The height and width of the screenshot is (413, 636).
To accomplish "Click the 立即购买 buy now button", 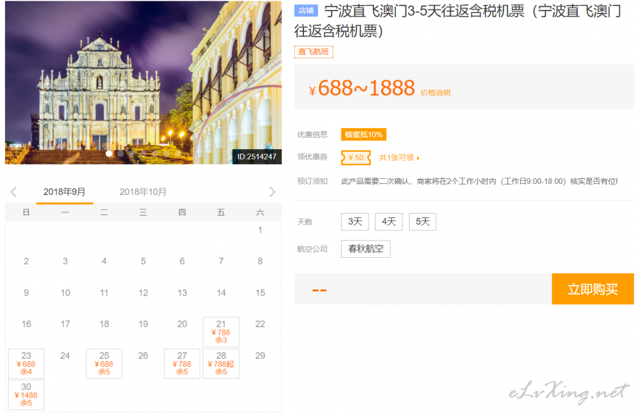I will coord(592,289).
